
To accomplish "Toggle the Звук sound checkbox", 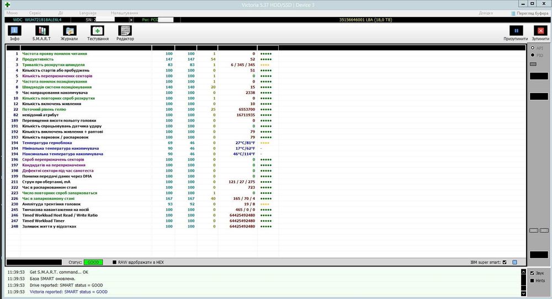I will (x=532, y=273).
